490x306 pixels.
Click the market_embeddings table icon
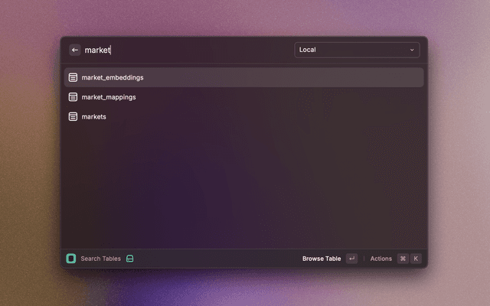click(73, 77)
